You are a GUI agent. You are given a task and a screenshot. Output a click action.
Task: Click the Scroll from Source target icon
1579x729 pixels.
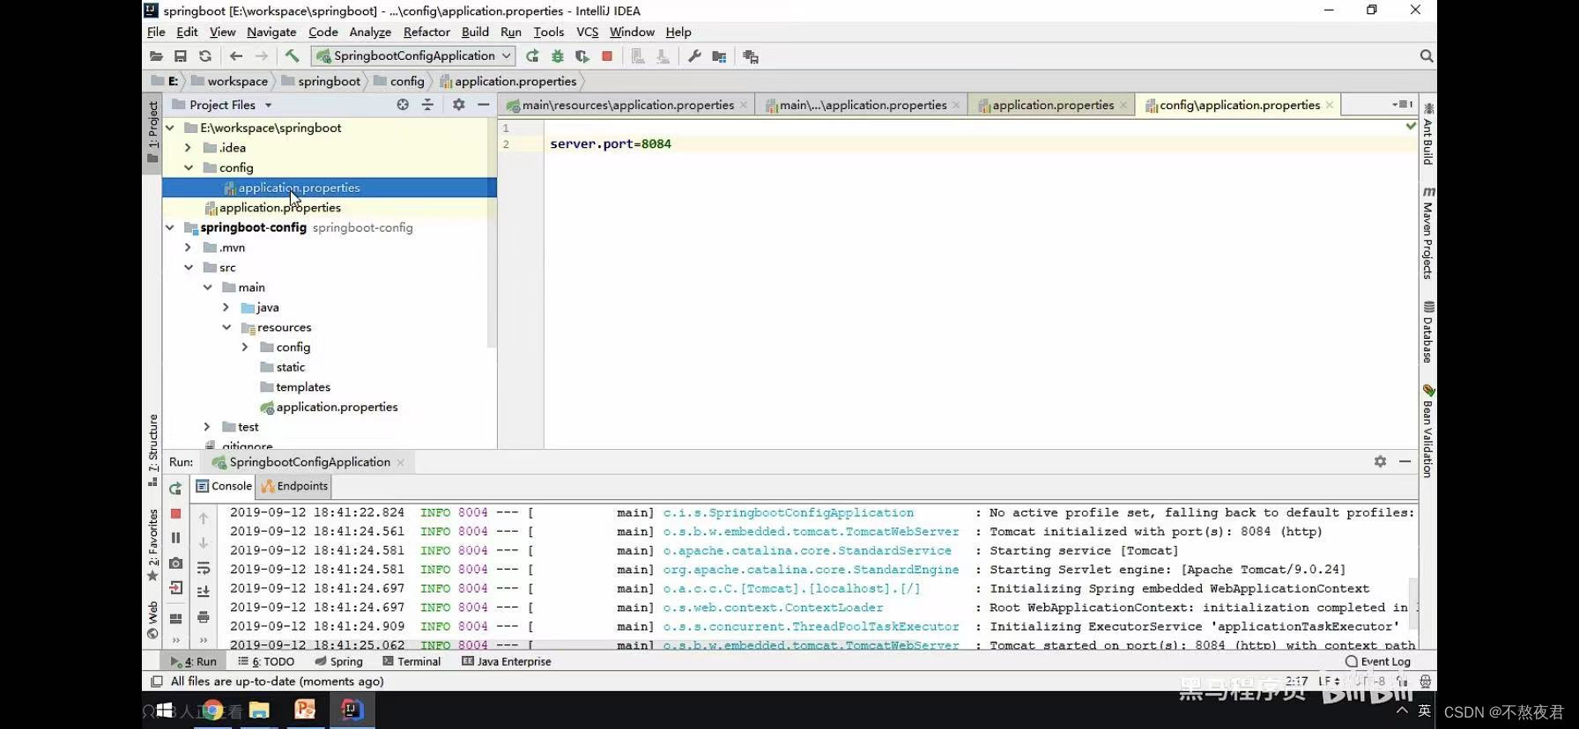[x=403, y=105]
